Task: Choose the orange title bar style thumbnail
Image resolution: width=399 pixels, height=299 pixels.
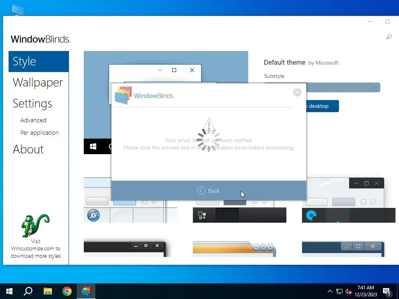Action: 234,249
